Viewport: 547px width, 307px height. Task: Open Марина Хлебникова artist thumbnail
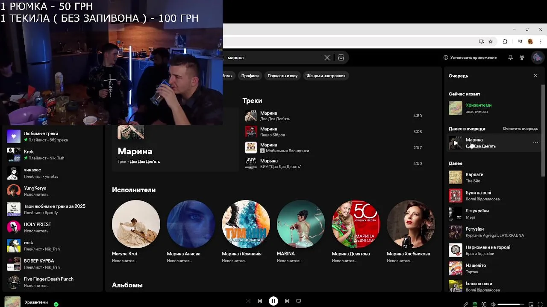(x=411, y=224)
